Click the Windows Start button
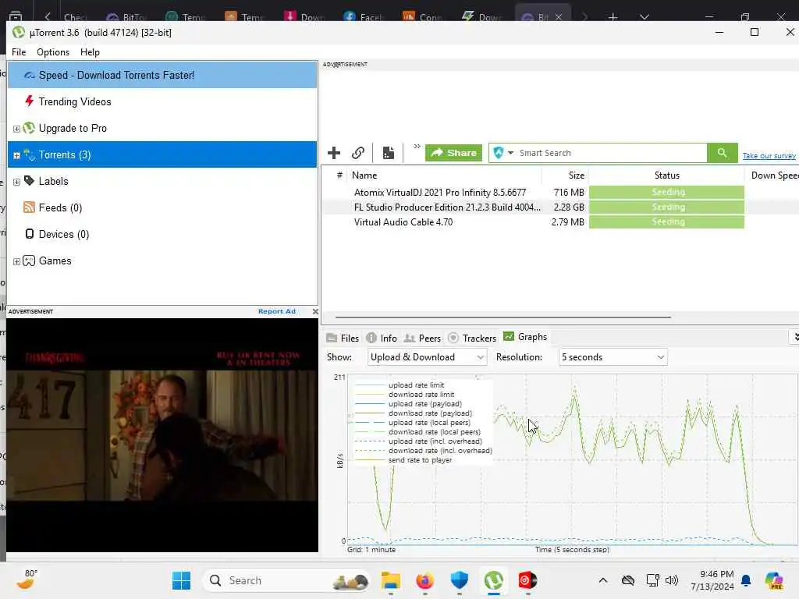The image size is (799, 599). (181, 580)
